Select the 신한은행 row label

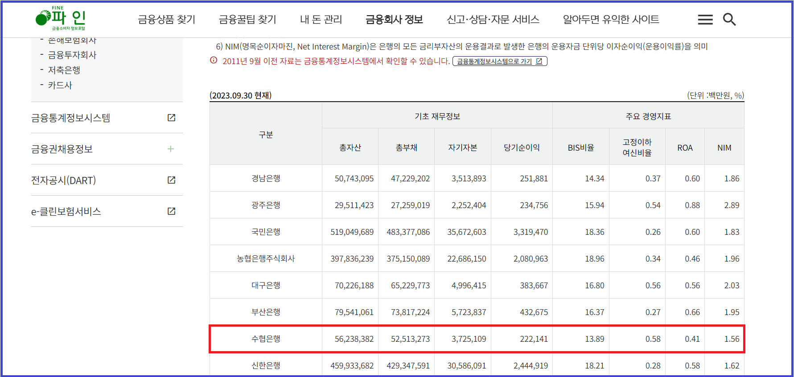[x=266, y=365]
